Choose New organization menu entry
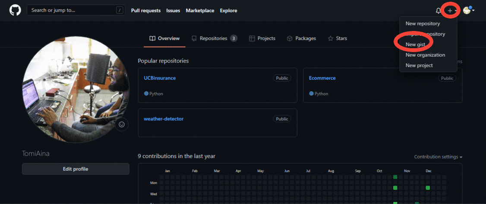Screen dimensions: 486x204 [x=425, y=55]
